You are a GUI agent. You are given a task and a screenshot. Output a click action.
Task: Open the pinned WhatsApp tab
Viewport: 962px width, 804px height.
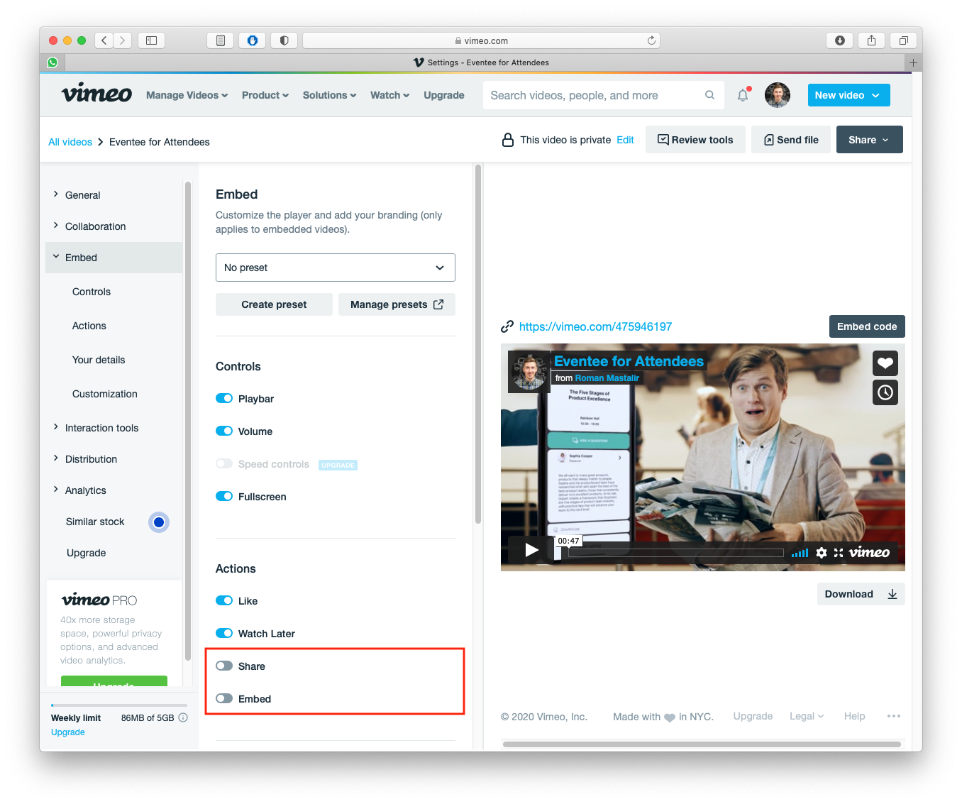[x=52, y=62]
